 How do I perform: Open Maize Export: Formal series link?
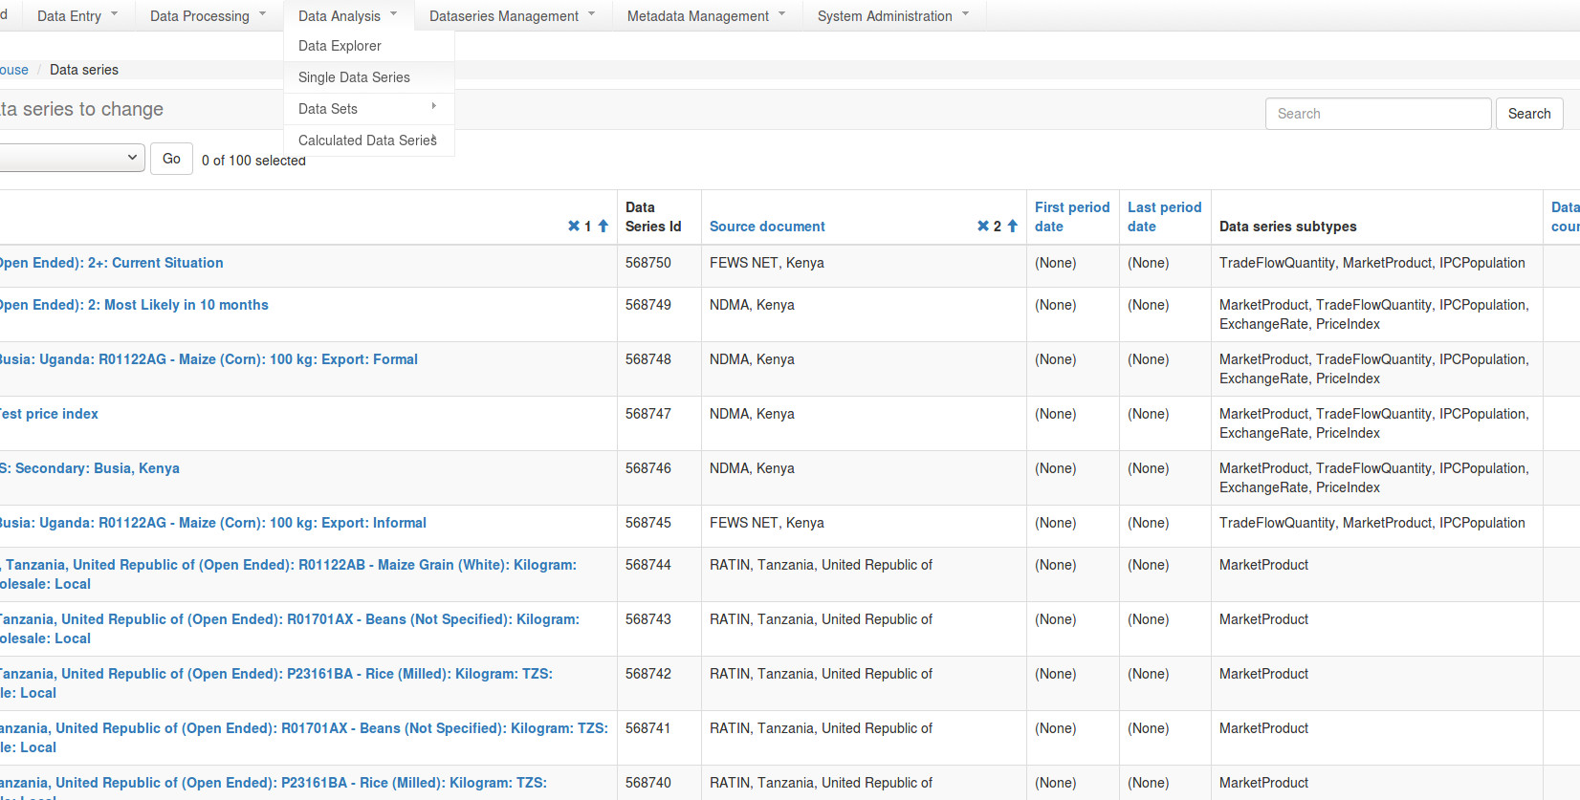click(208, 359)
